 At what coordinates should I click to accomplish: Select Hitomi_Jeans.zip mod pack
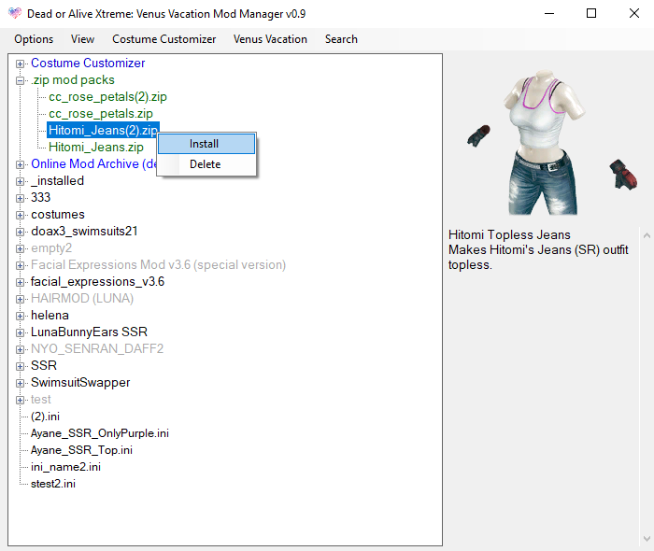pyautogui.click(x=96, y=148)
